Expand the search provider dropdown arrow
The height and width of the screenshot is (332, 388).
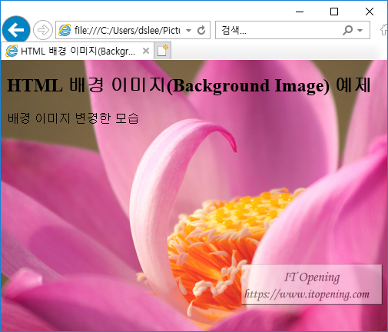(x=360, y=31)
